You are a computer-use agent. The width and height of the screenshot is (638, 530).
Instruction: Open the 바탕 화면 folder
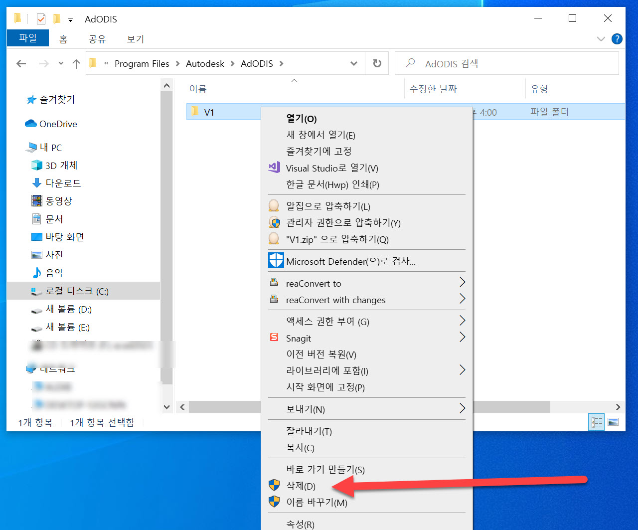click(58, 237)
